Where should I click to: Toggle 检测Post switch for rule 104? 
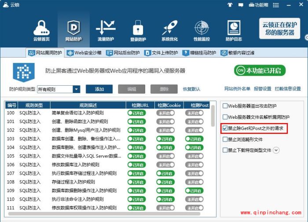click(194, 148)
